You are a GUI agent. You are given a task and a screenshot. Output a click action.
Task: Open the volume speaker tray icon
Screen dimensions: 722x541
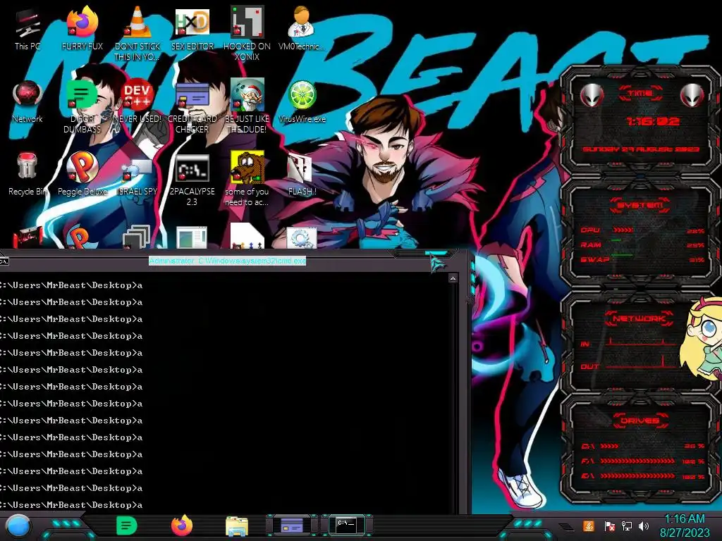coord(644,526)
